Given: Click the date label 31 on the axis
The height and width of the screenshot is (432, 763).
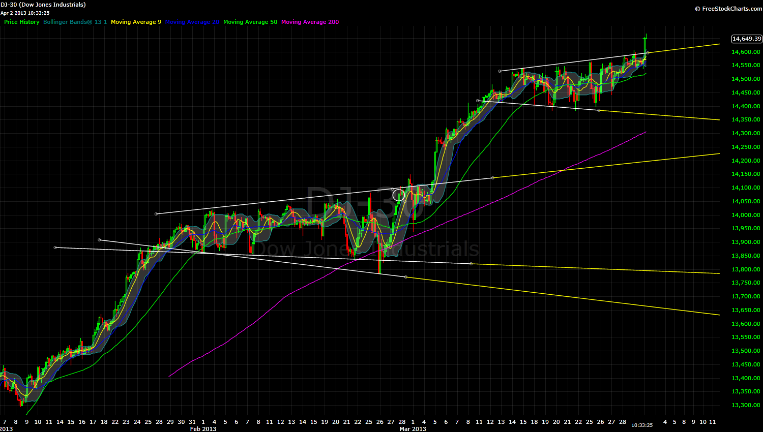Looking at the screenshot, I should [192, 422].
